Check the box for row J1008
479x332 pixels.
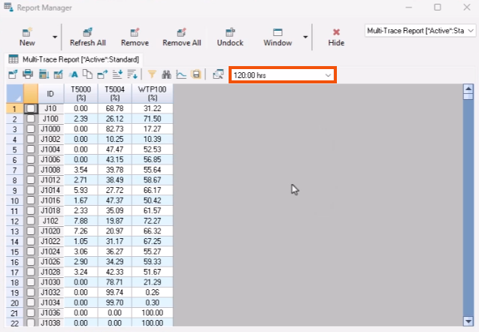[31, 170]
